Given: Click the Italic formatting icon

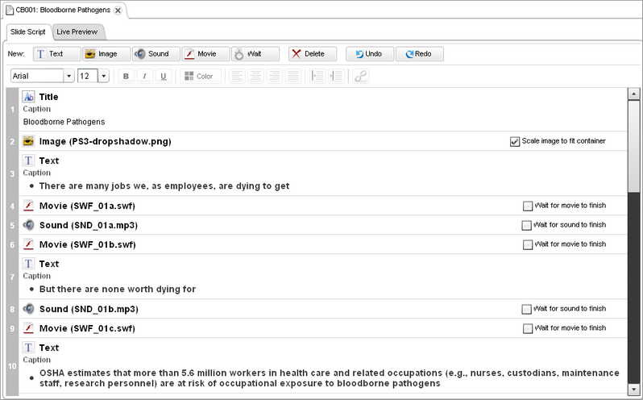Looking at the screenshot, I should click(144, 76).
